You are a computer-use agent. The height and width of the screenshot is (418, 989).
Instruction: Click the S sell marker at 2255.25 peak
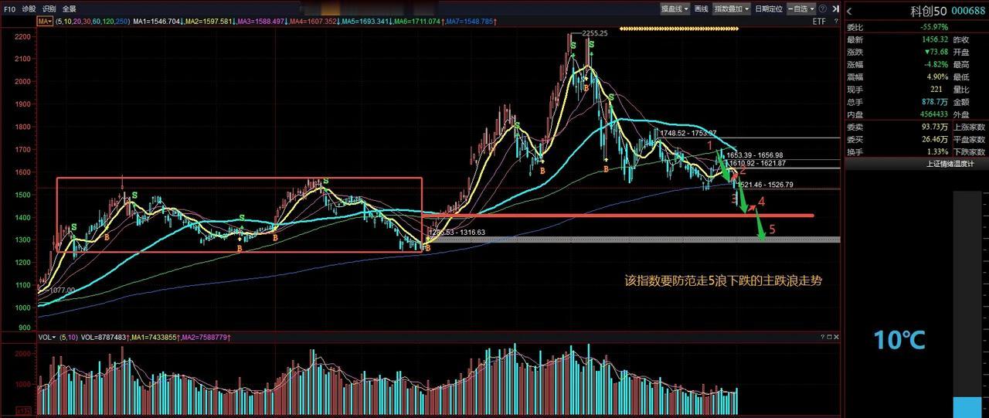click(573, 46)
